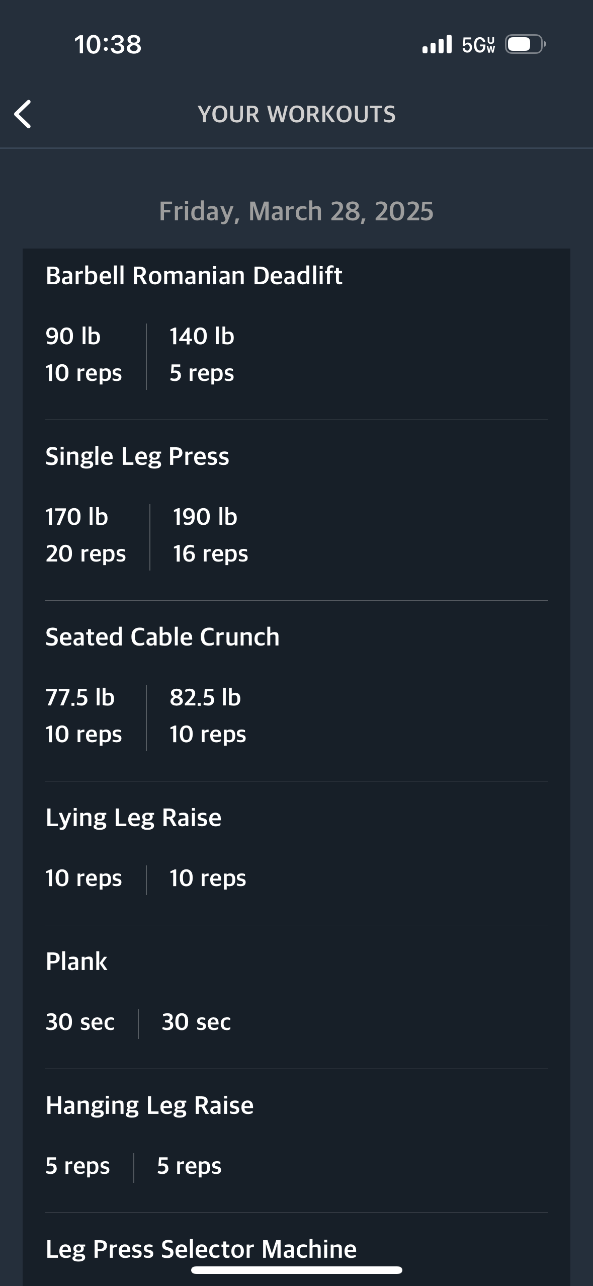Open the Seated Cable Crunch exercise

coord(162,637)
